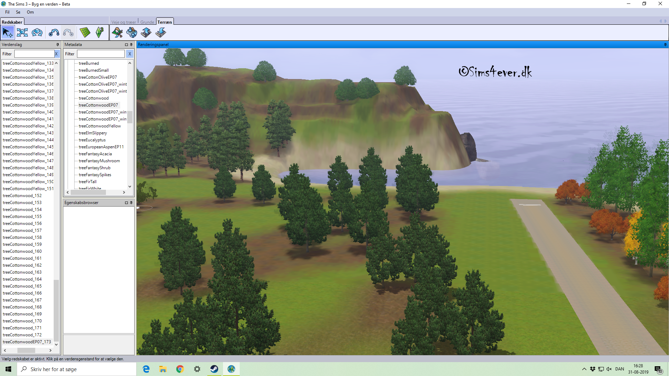669x376 pixels.
Task: Activate the move object tool
Action: (22, 33)
